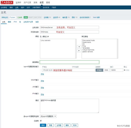Select Discovered hosts in other groups
This screenshot has width=131, height=128.
tap(89, 40)
